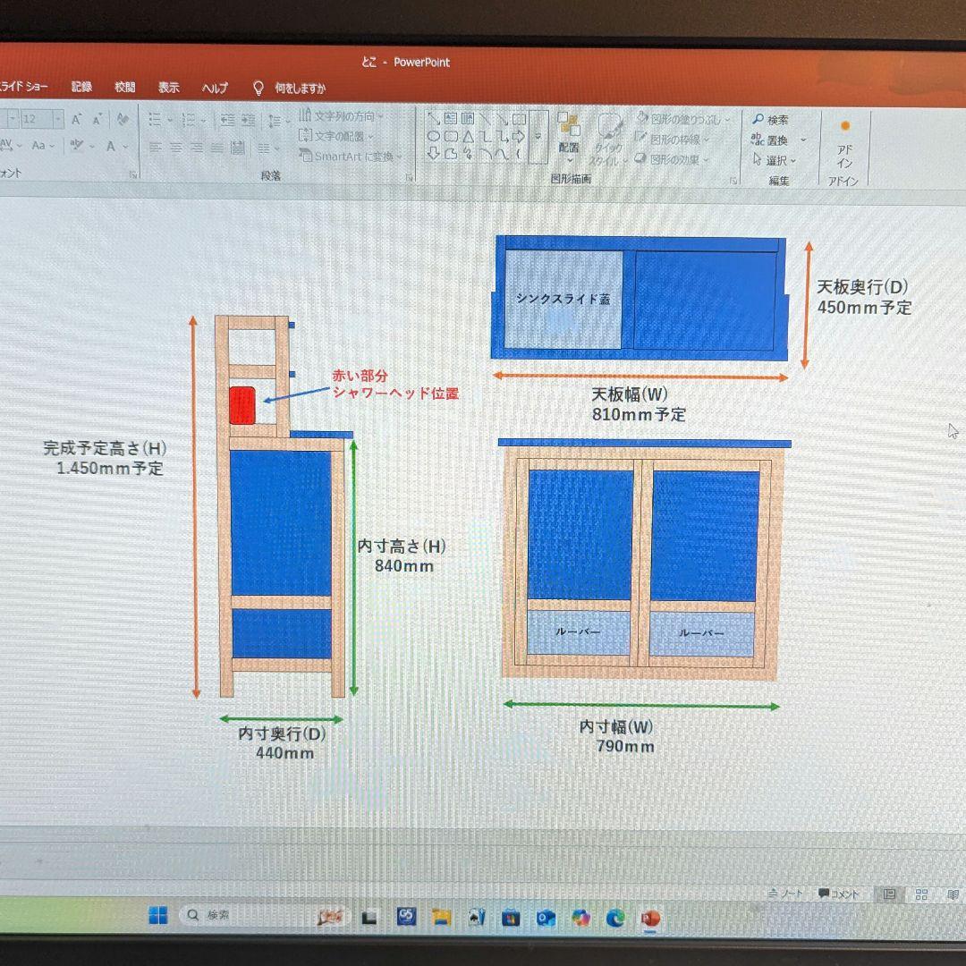This screenshot has height=966, width=966.
Task: Click the 検索 (Find) magnifier icon
Action: 758,120
